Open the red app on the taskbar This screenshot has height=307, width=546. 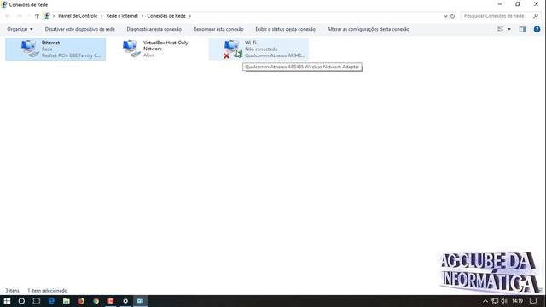coord(111,301)
